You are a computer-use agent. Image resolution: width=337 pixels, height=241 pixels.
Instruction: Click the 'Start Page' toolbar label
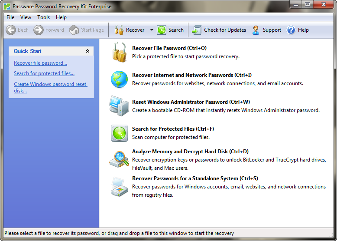click(x=92, y=30)
